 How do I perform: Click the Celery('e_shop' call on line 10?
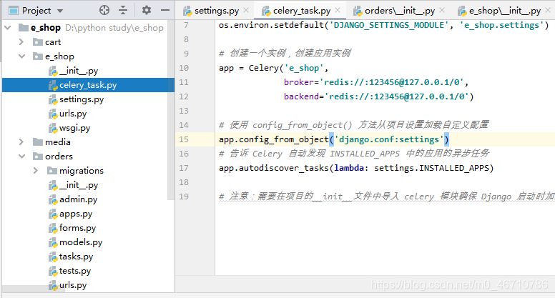(285, 68)
